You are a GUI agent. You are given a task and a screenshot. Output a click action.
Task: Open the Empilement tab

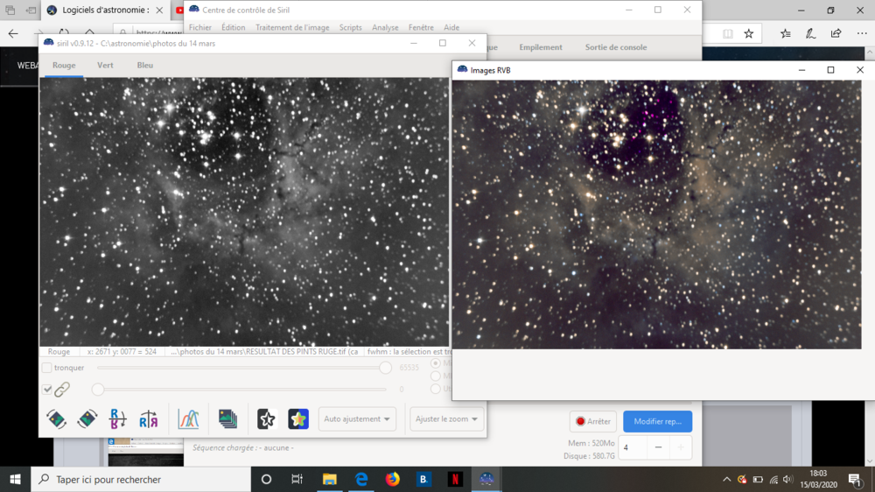click(x=541, y=47)
